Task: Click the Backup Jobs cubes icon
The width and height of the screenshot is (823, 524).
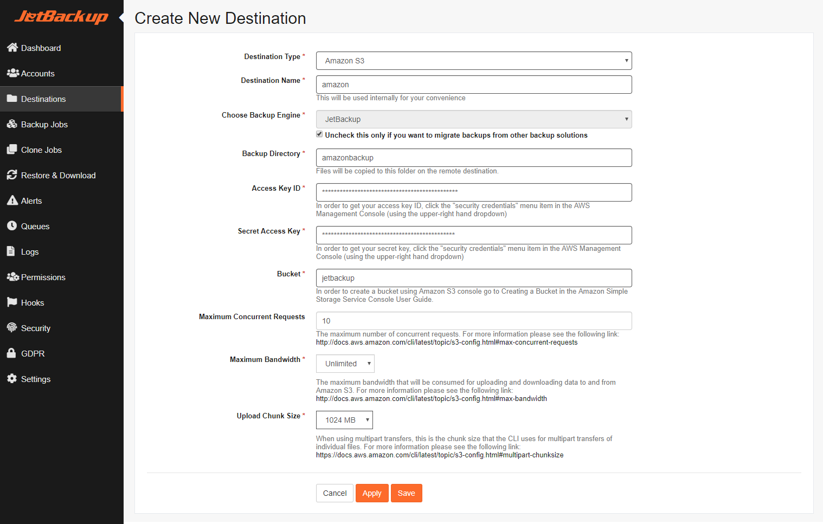Action: click(x=12, y=124)
